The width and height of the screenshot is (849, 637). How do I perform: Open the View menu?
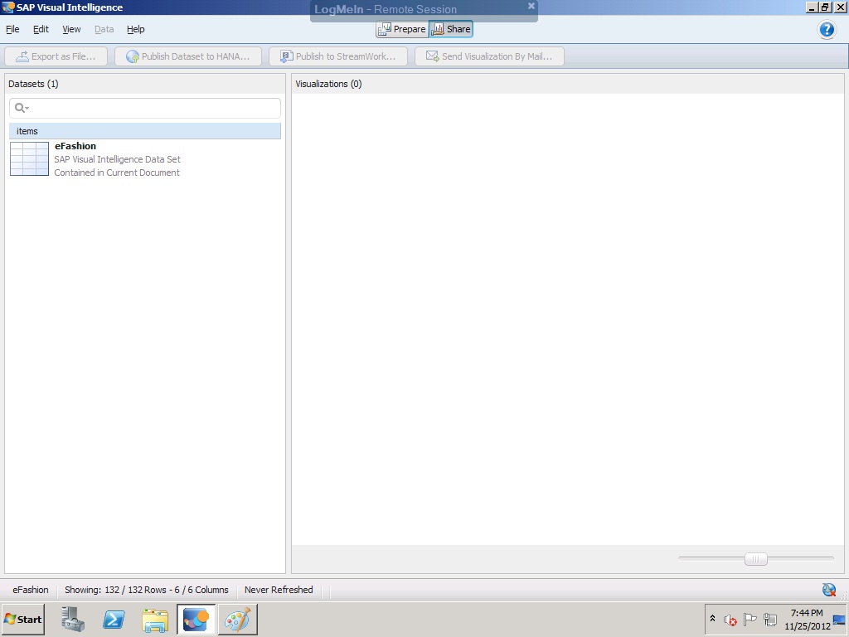click(71, 29)
